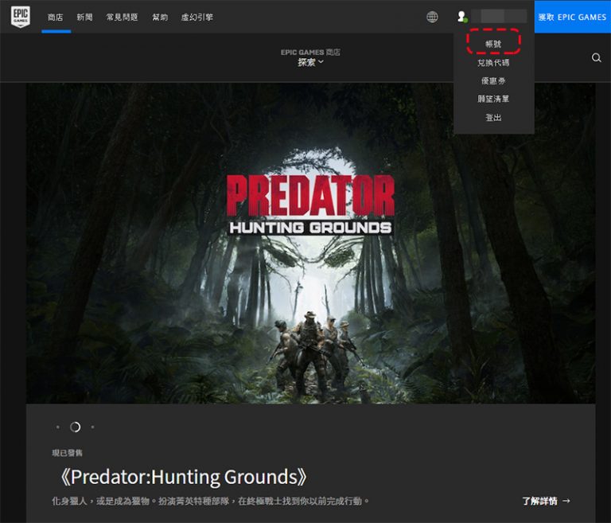Open the 虛幻引擎 Unreal Engine link
Image resolution: width=611 pixels, height=523 pixels.
coord(197,18)
